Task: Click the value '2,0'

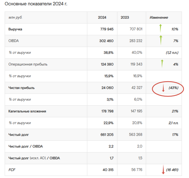Action: pyautogui.click(x=140, y=146)
